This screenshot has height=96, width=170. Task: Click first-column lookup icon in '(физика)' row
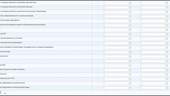tap(130, 7)
